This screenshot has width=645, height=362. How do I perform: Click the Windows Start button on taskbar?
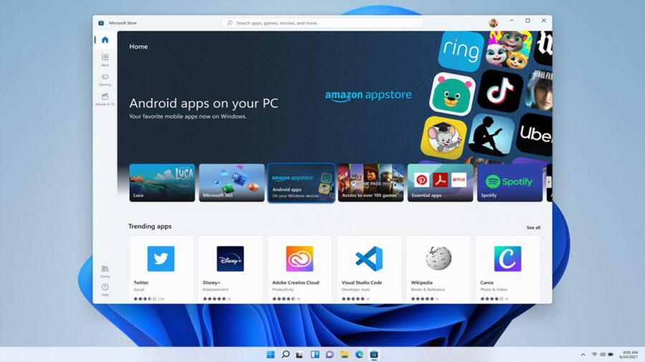(270, 355)
